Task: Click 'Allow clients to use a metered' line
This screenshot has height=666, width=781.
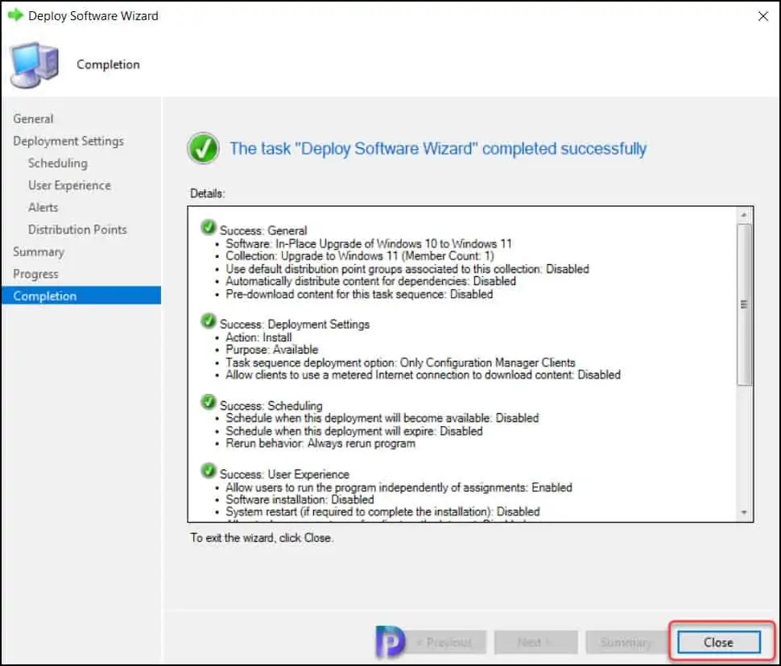Action: tap(423, 374)
